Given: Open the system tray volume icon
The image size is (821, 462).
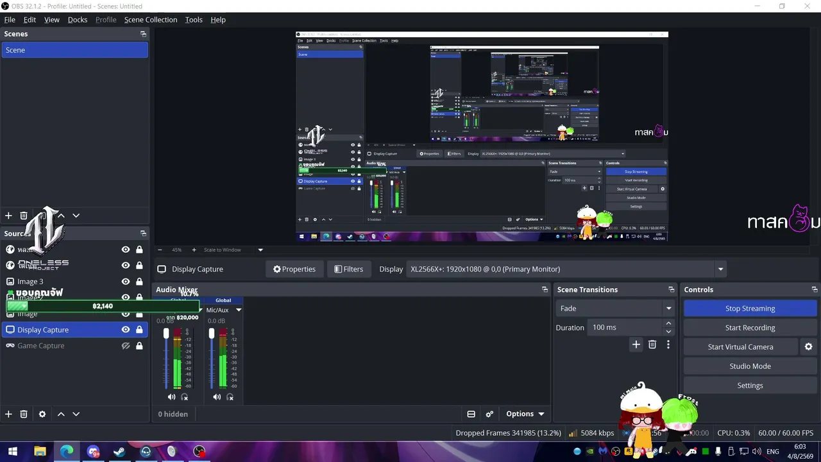Looking at the screenshot, I should [758, 452].
